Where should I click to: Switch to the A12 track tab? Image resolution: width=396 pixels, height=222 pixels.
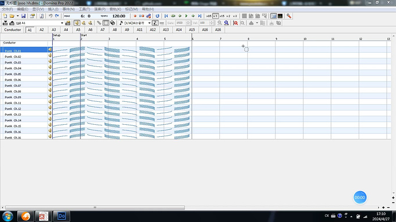tap(153, 30)
